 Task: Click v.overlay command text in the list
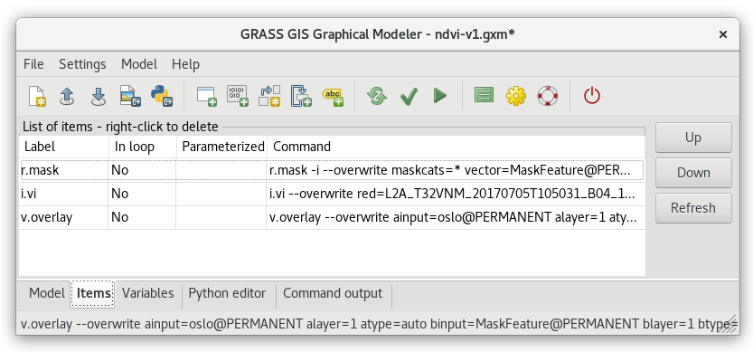pos(454,217)
